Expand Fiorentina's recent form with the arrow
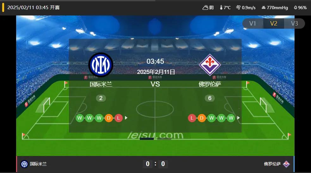This screenshot has width=311, height=173. (x=239, y=118)
